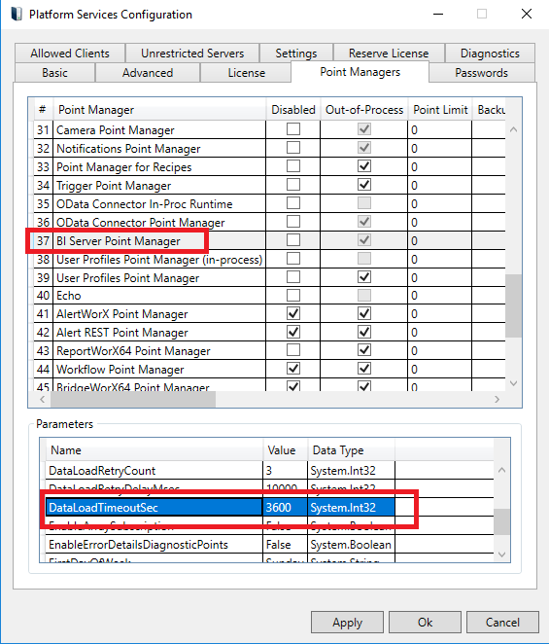The width and height of the screenshot is (549, 644).
Task: Click the point manager vertical scrollbar thumb
Action: [513, 306]
